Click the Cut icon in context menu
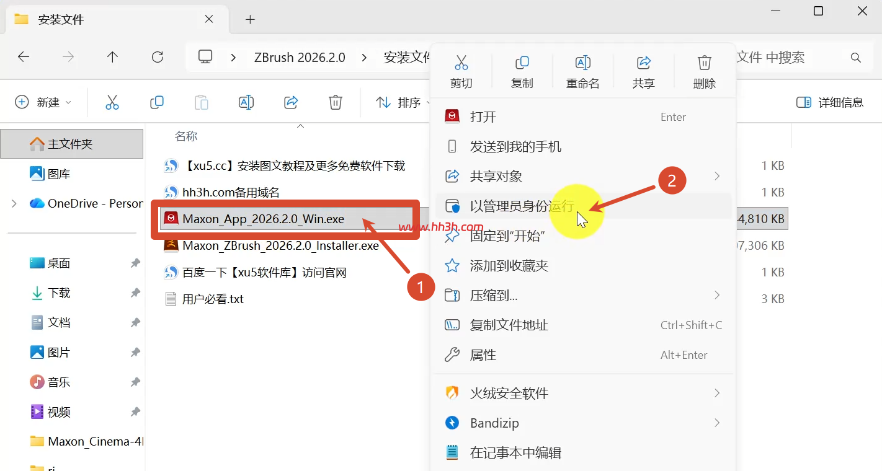The width and height of the screenshot is (882, 471). [x=461, y=63]
